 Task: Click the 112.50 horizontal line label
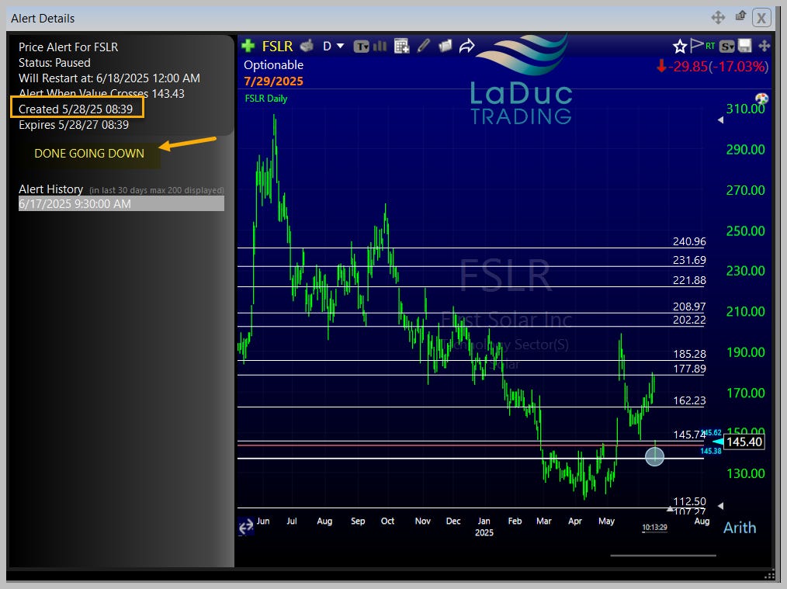point(689,501)
